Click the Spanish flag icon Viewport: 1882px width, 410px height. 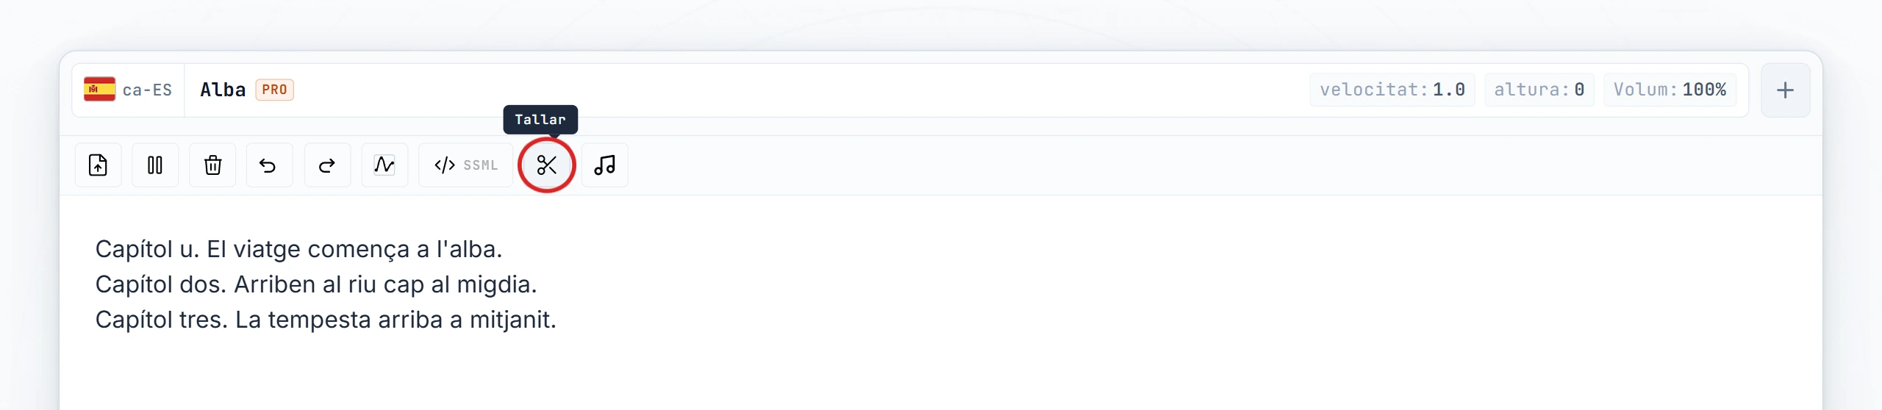pyautogui.click(x=99, y=89)
